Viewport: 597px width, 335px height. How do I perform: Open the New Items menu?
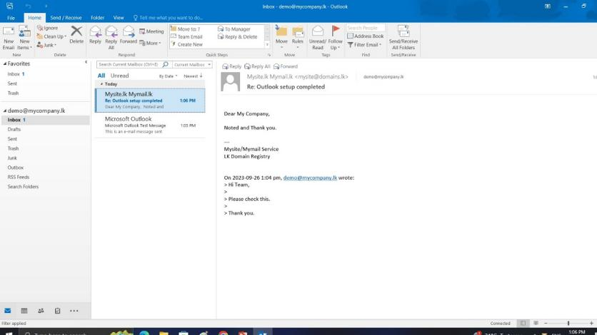(25, 38)
